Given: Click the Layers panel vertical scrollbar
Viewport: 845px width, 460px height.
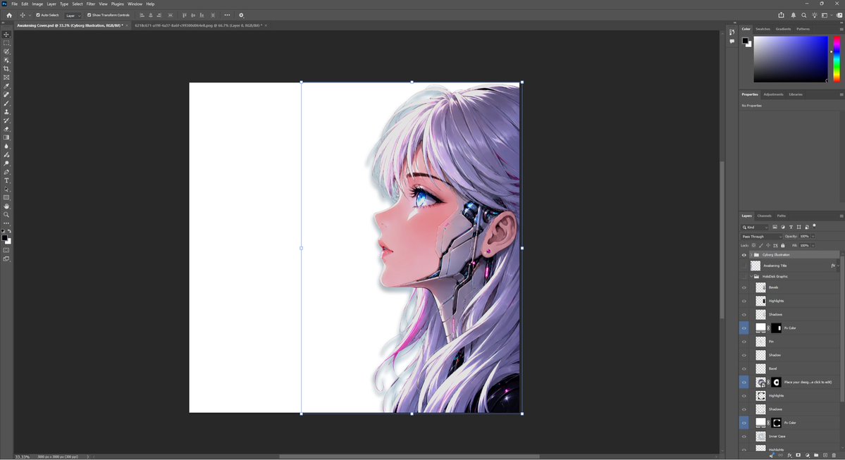Looking at the screenshot, I should pyautogui.click(x=841, y=328).
